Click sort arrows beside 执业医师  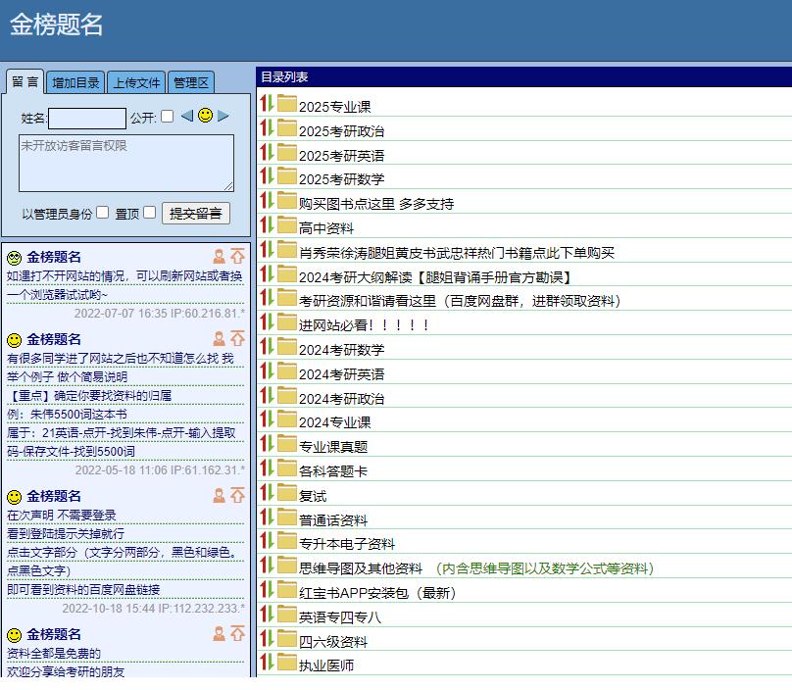coord(267,663)
